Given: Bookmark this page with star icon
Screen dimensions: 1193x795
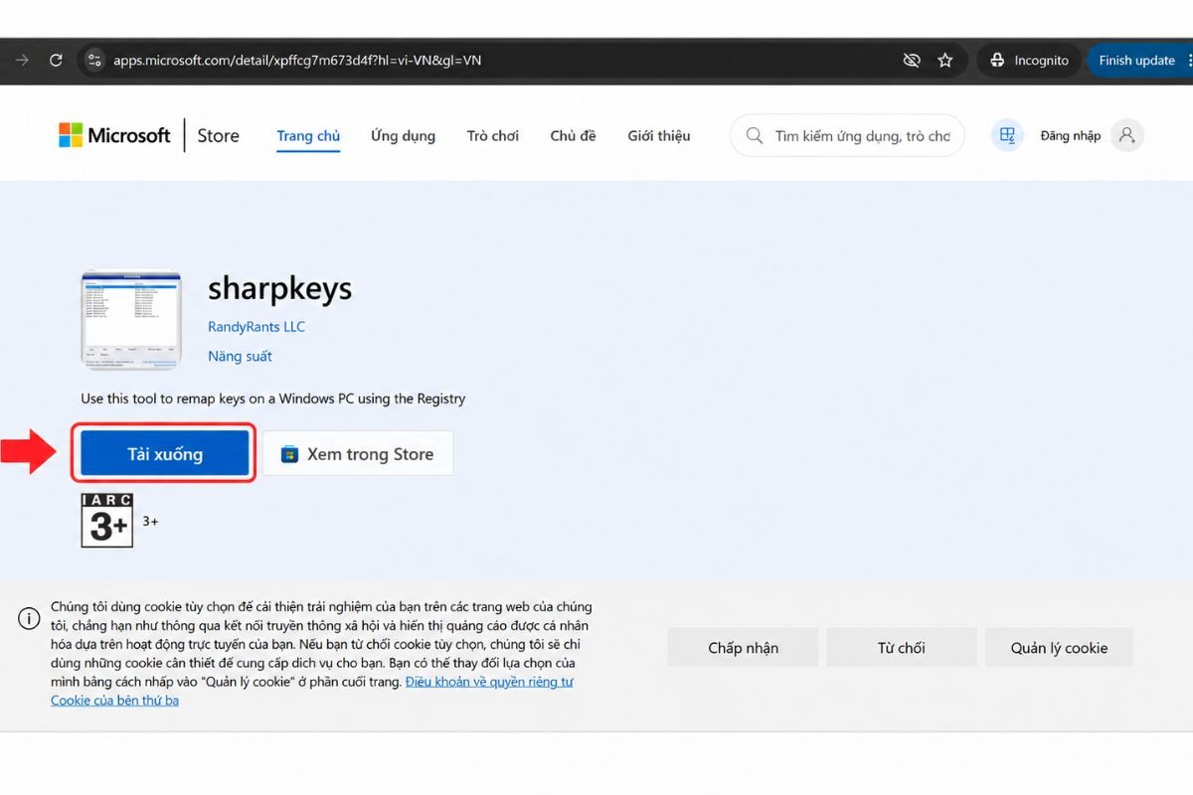Looking at the screenshot, I should [x=945, y=61].
